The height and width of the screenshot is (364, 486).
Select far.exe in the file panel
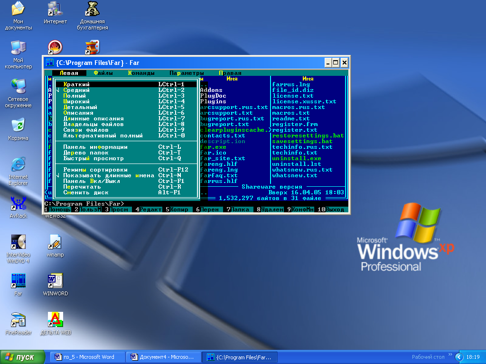213,147
